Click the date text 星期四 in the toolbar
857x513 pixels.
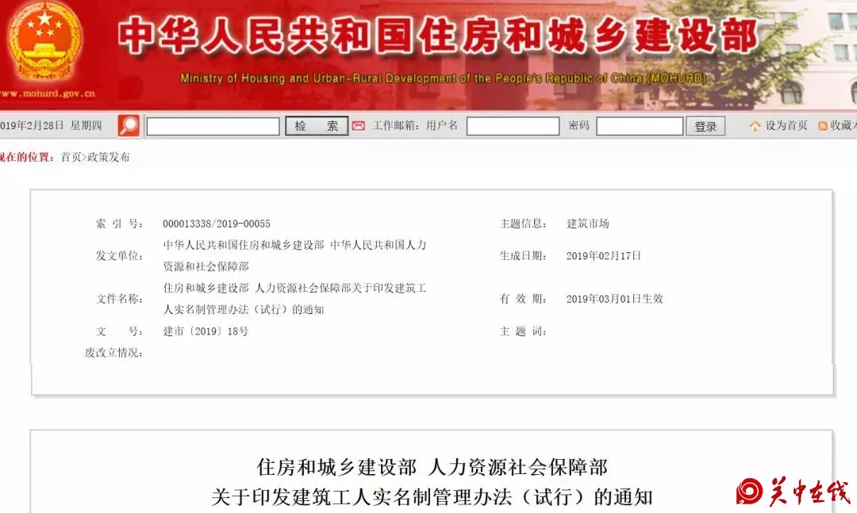click(x=86, y=125)
